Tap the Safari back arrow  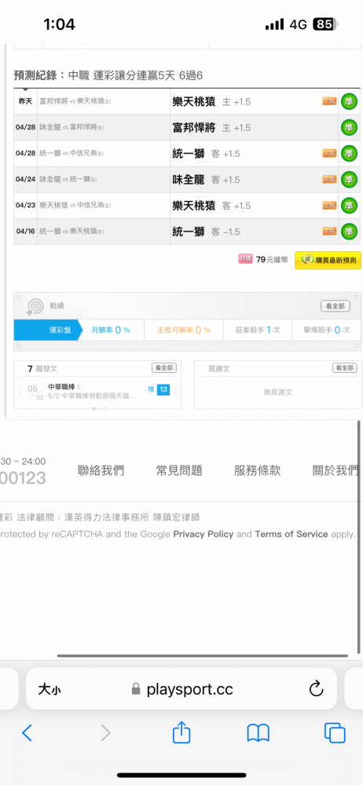tap(27, 733)
